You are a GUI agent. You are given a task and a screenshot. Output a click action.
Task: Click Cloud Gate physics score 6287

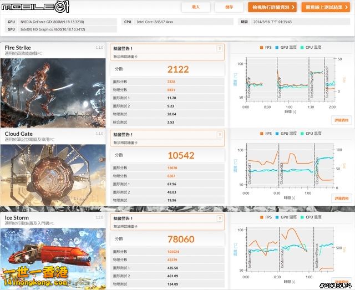(171, 176)
